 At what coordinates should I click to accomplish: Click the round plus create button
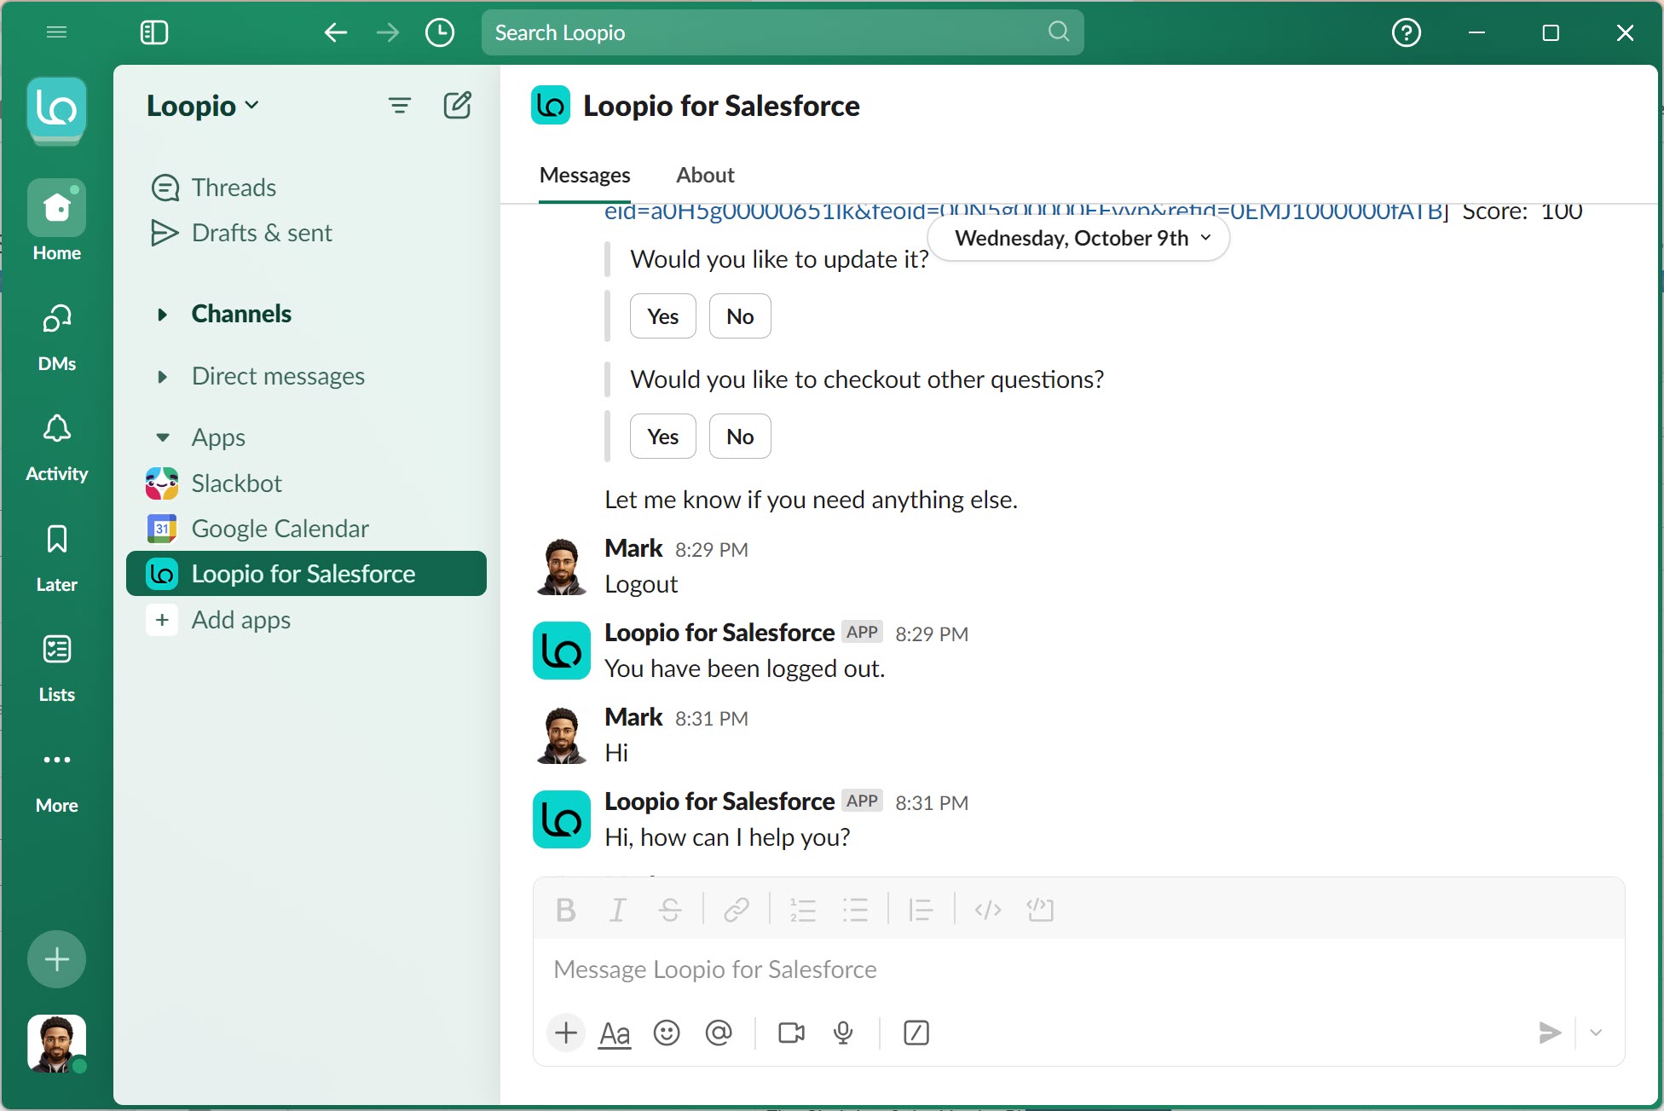click(x=56, y=959)
